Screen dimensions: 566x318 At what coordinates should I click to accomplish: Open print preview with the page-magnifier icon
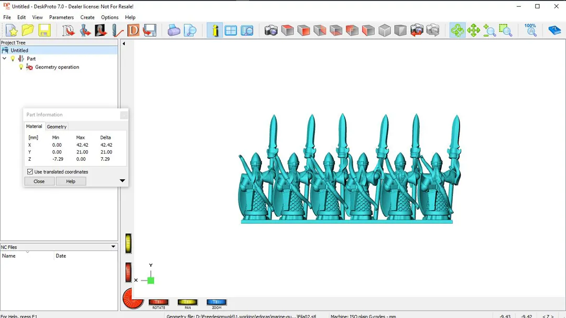(190, 30)
